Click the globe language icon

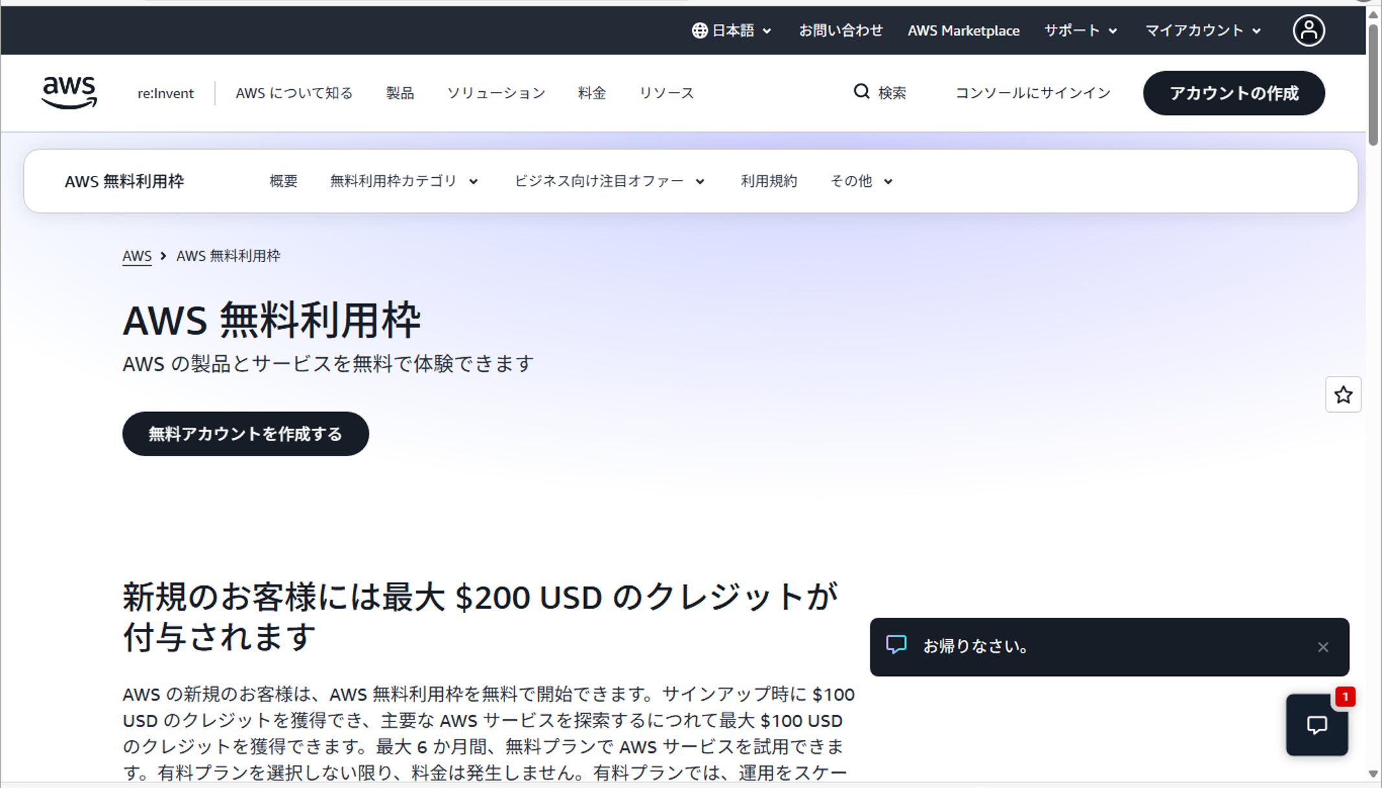pos(699,30)
